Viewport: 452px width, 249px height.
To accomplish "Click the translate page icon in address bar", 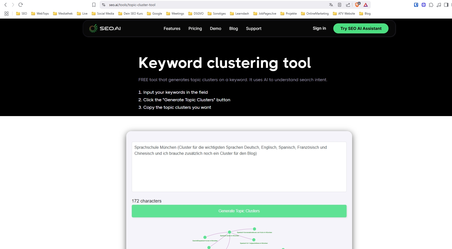I will pyautogui.click(x=331, y=5).
